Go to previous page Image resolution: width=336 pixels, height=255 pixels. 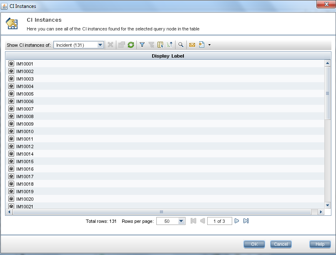tap(203, 221)
